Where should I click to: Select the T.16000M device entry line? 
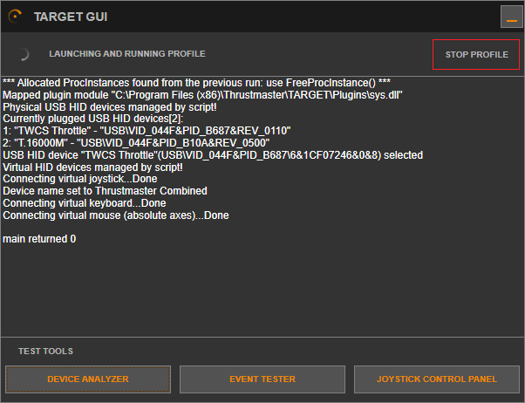136,142
